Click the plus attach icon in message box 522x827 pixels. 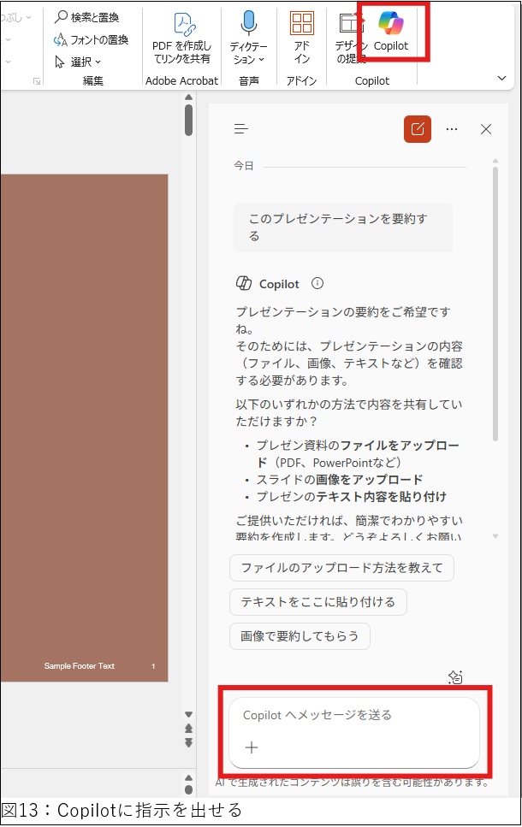[x=252, y=747]
